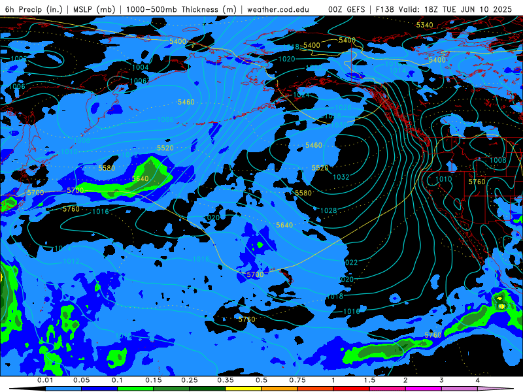
Task: Select the medium green 0.15 legend swatch
Action: [171, 389]
